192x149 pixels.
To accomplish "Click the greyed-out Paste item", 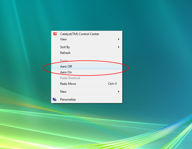I will [87, 61].
